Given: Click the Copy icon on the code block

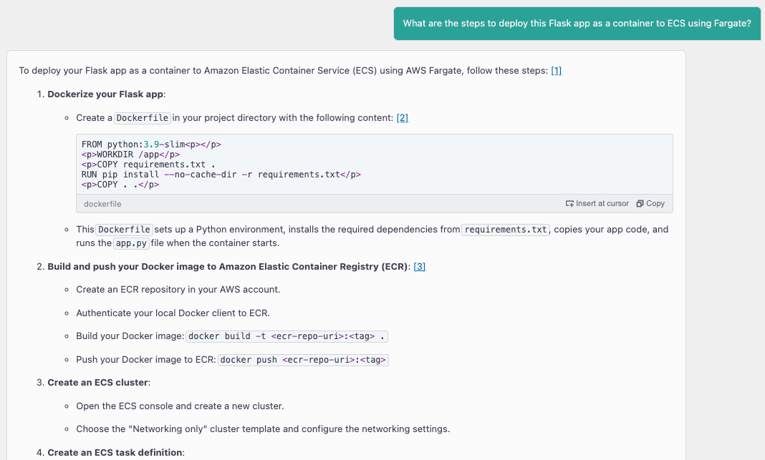Looking at the screenshot, I should (x=640, y=204).
